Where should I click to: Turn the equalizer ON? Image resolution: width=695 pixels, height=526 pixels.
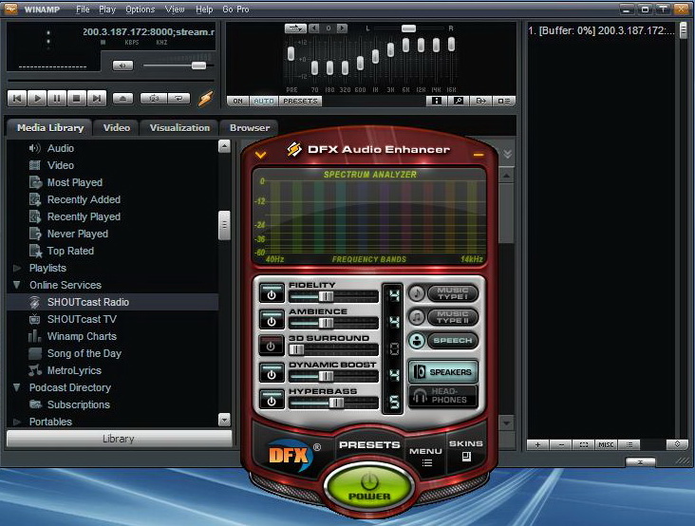click(x=238, y=101)
